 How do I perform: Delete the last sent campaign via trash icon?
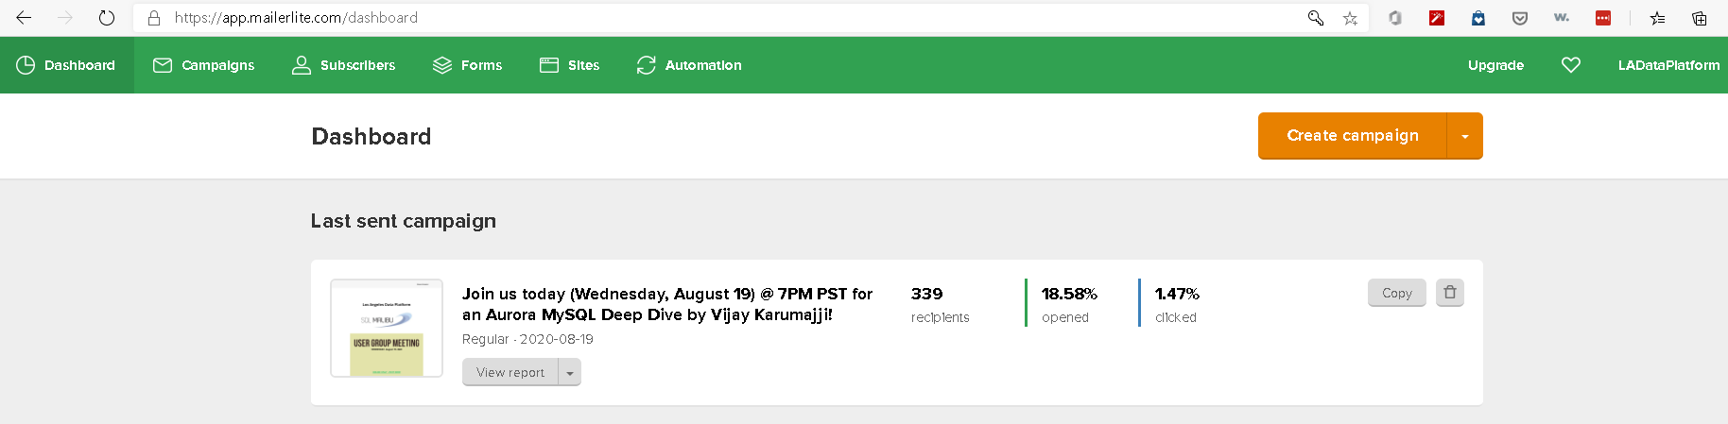tap(1450, 293)
